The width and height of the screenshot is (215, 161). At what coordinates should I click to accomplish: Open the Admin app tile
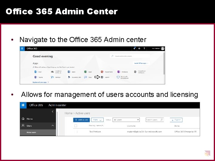point(105,77)
